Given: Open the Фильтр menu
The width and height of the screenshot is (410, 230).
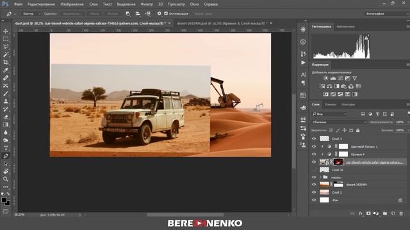Looking at the screenshot, I should click(x=147, y=4).
